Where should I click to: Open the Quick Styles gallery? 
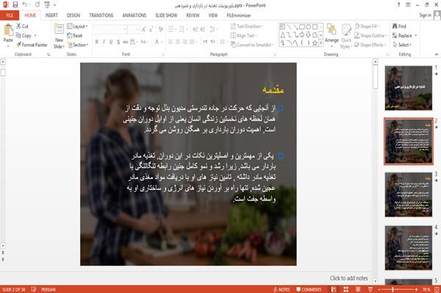[x=346, y=36]
